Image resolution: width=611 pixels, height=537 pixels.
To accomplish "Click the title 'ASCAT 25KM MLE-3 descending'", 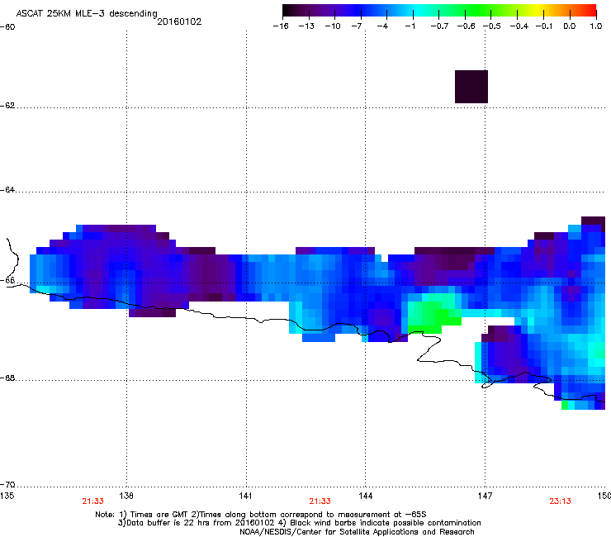I will pyautogui.click(x=87, y=13).
